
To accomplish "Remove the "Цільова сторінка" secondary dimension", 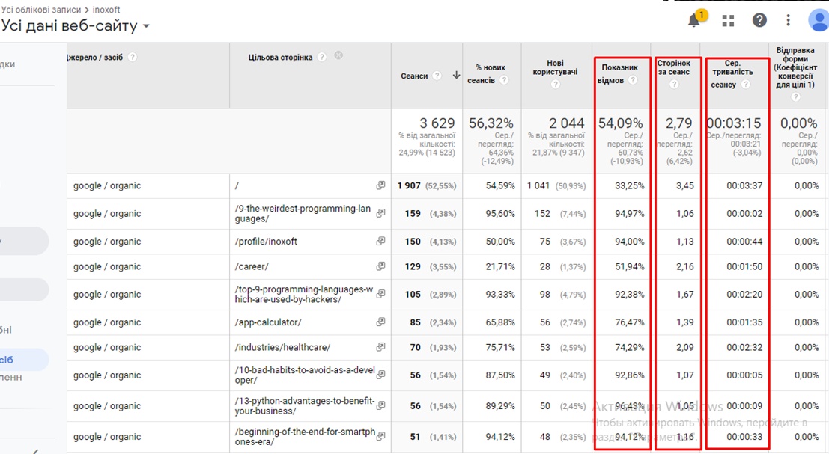I will pyautogui.click(x=339, y=55).
